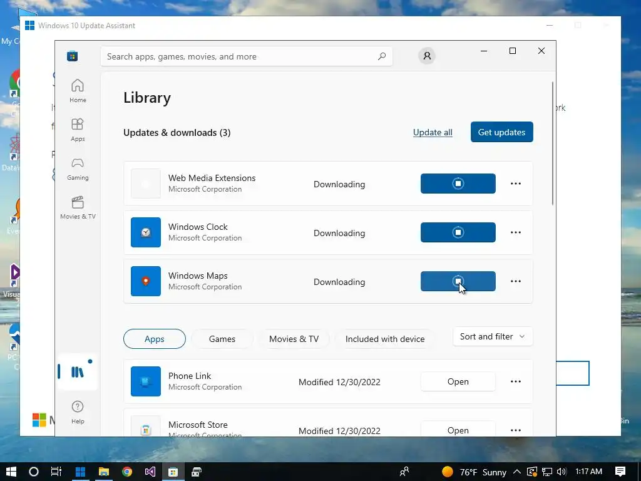Open more options for Windows Clock
Viewport: 641px width, 481px height.
pyautogui.click(x=516, y=232)
